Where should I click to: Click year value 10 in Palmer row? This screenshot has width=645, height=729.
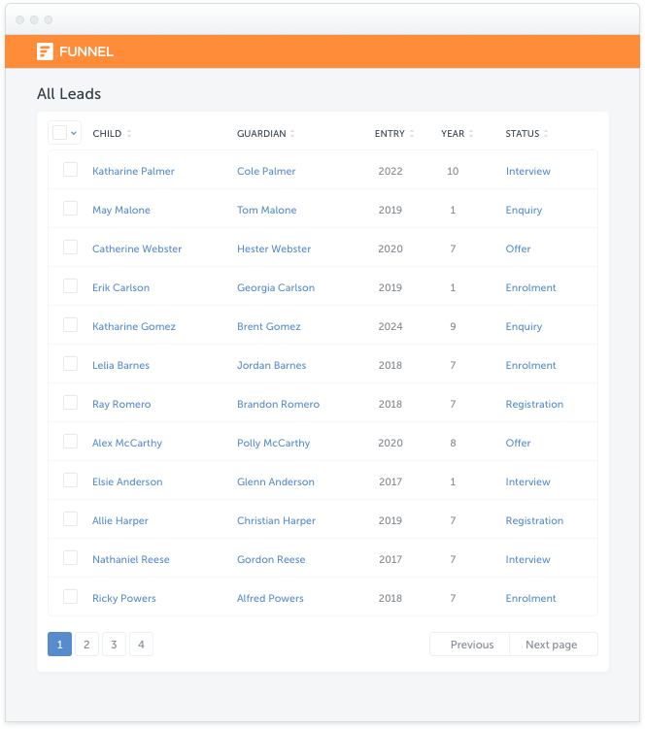pyautogui.click(x=453, y=171)
